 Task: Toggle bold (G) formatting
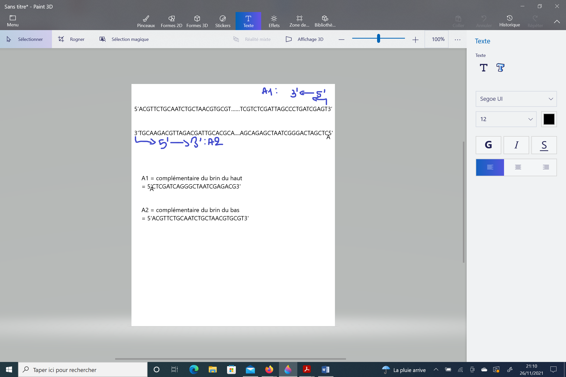click(x=488, y=145)
